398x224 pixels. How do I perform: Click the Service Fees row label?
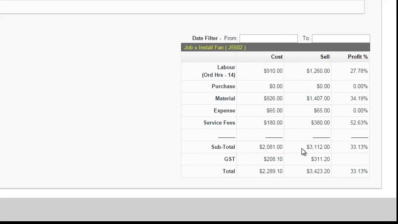(x=219, y=123)
